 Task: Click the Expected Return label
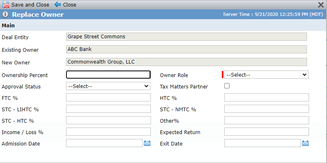[180, 132]
